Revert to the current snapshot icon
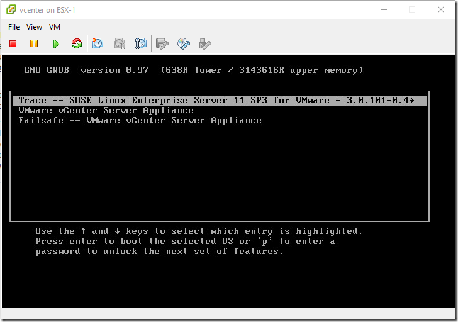This screenshot has height=322, width=458. coord(120,44)
